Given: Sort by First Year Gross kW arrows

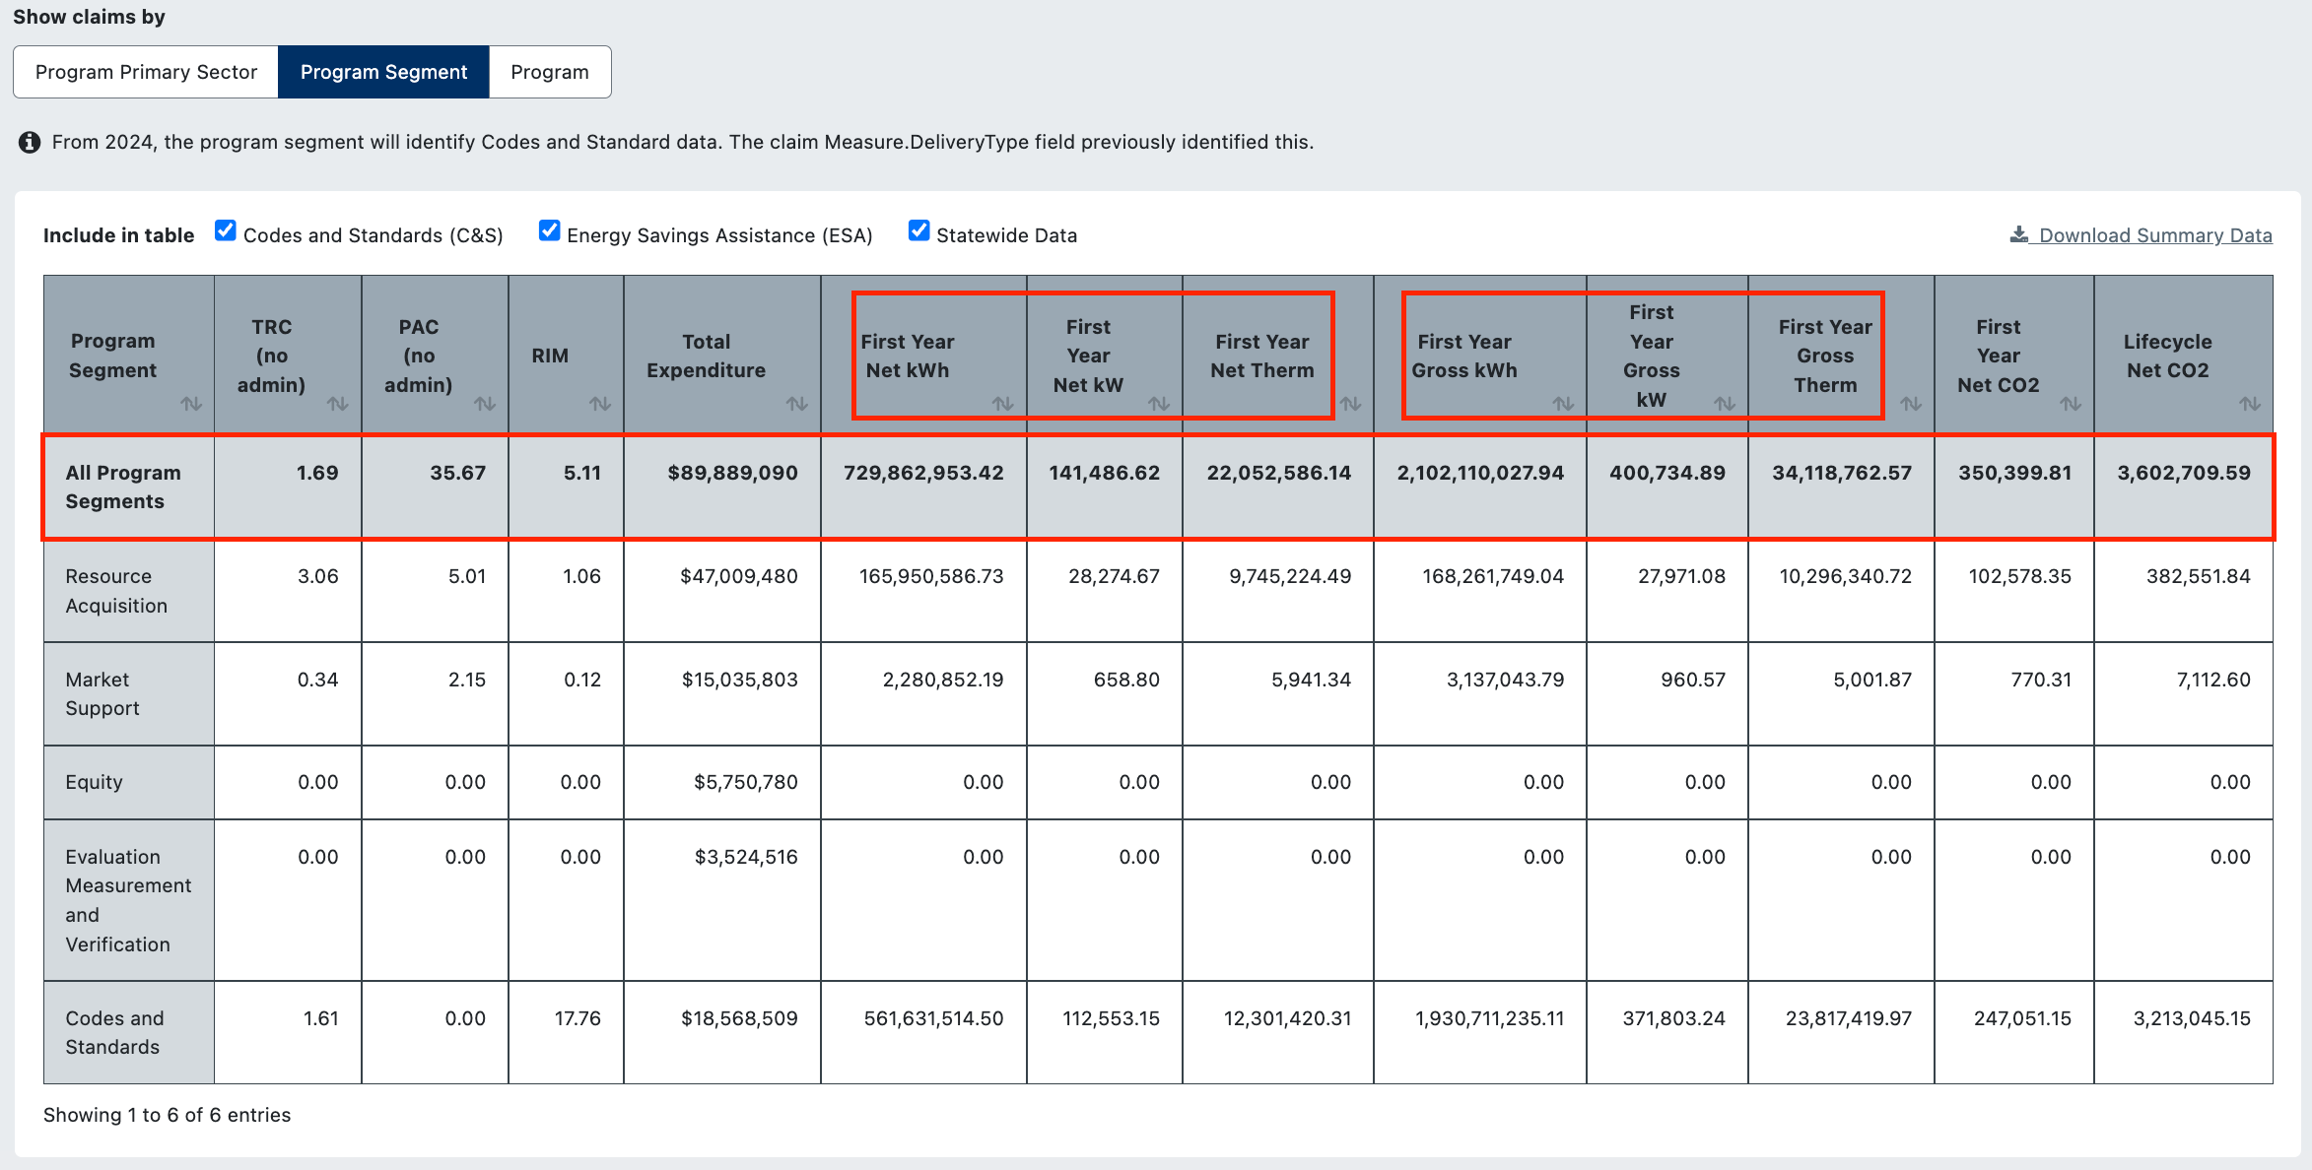Looking at the screenshot, I should pos(1725,404).
